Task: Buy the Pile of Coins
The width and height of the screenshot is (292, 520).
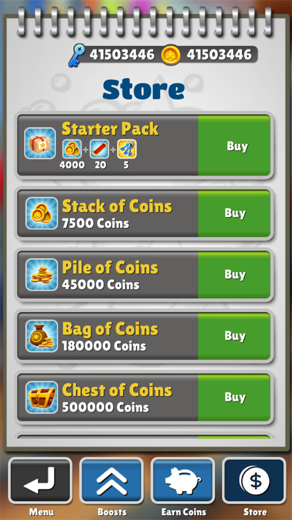Action: pyautogui.click(x=234, y=274)
